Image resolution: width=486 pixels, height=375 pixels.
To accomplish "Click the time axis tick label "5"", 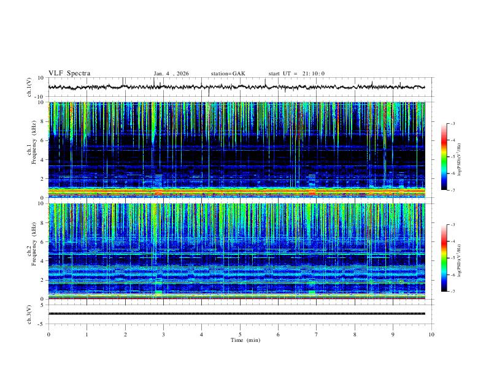I will tap(240, 335).
